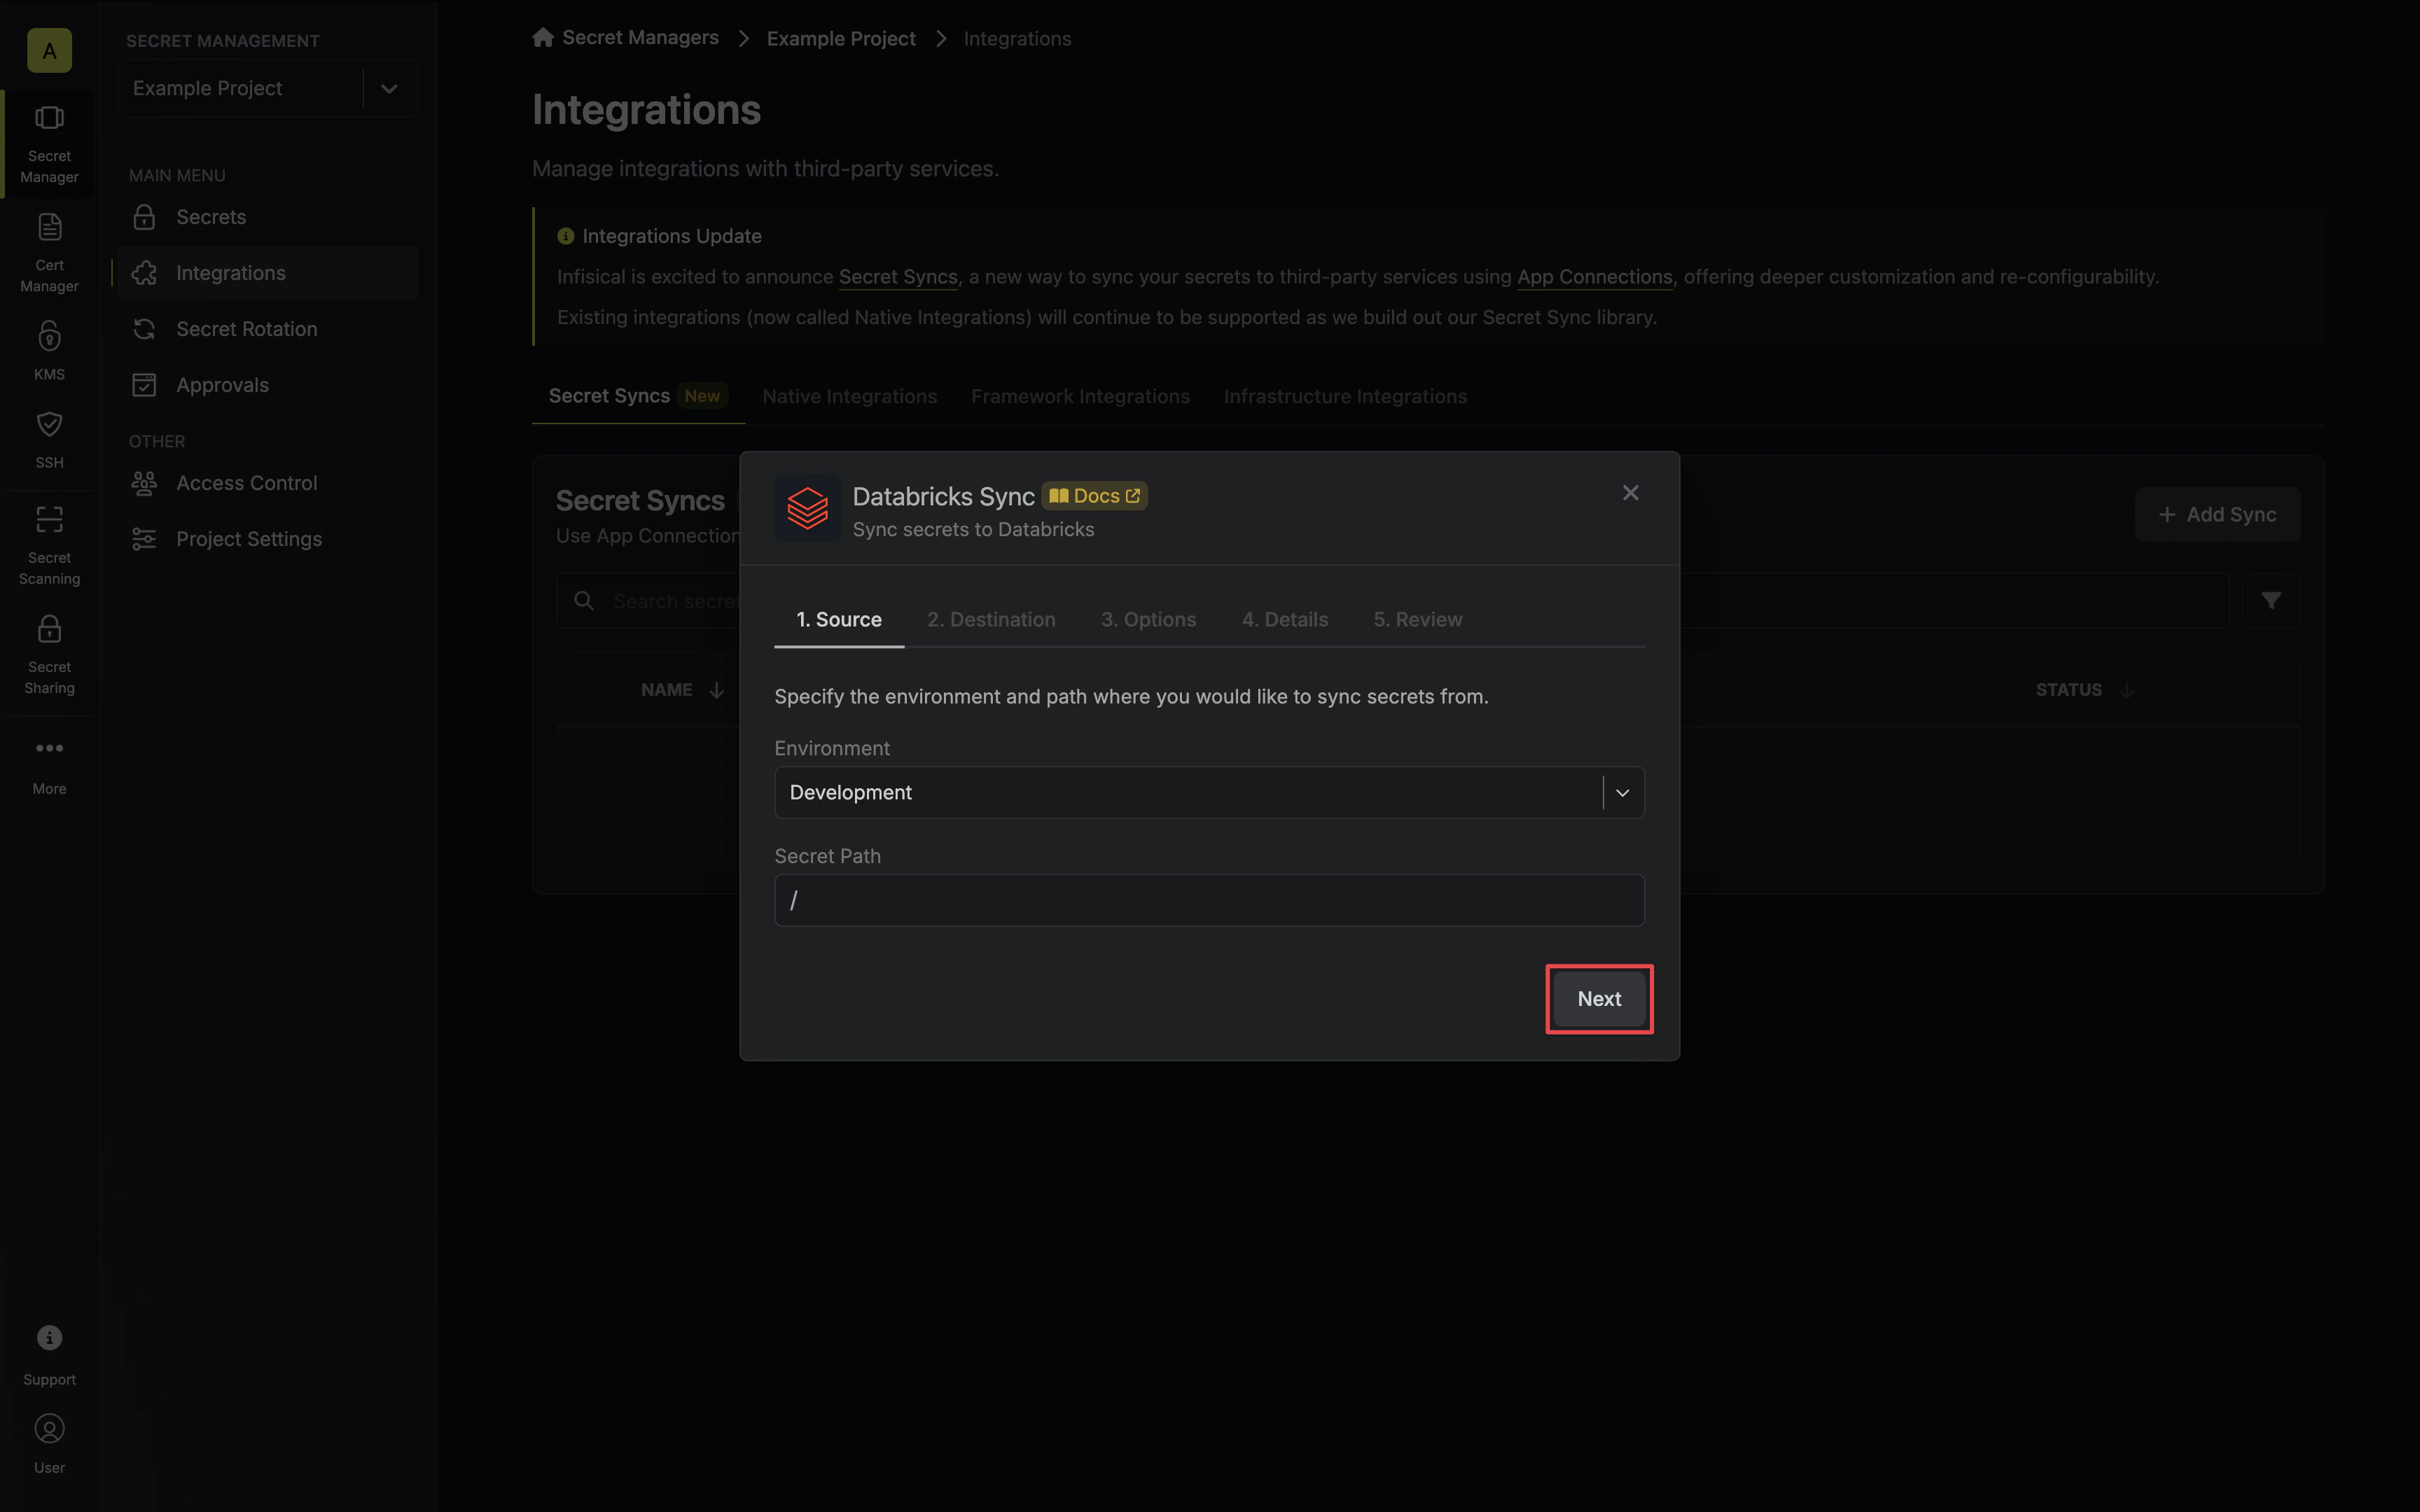Click the Add Sync button
This screenshot has width=2420, height=1512.
point(2217,514)
